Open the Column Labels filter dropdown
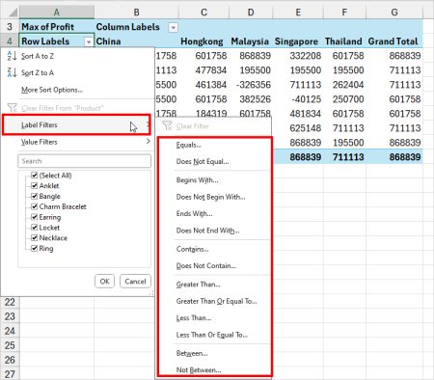 173,28
